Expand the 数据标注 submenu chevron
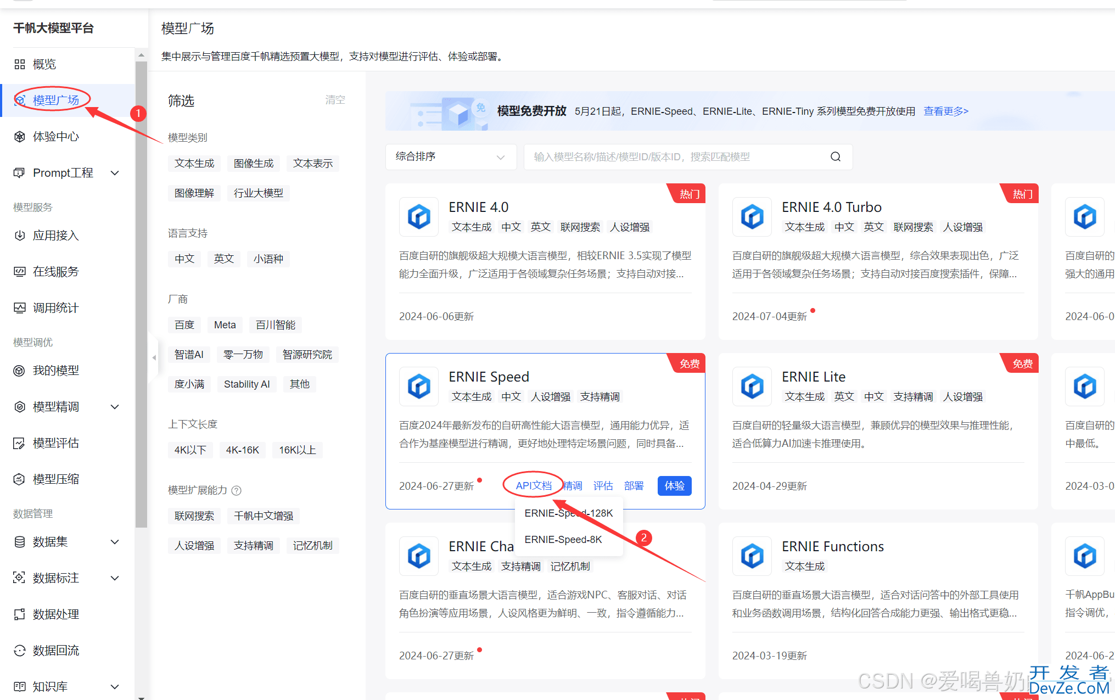Screen dimensions: 1115x700 tap(115, 578)
